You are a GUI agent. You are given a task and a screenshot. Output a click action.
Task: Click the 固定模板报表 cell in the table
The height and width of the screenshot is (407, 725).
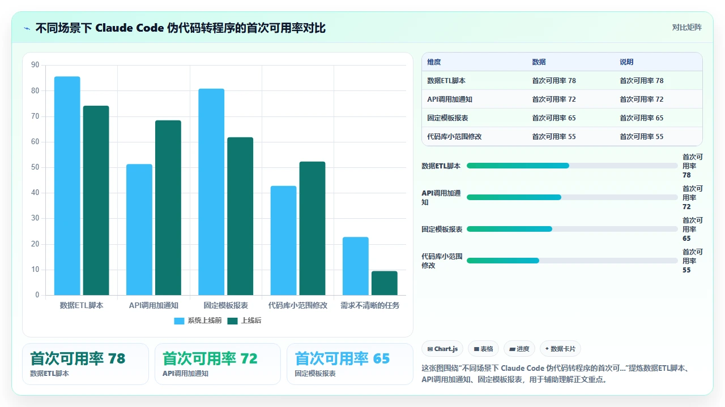pyautogui.click(x=447, y=118)
